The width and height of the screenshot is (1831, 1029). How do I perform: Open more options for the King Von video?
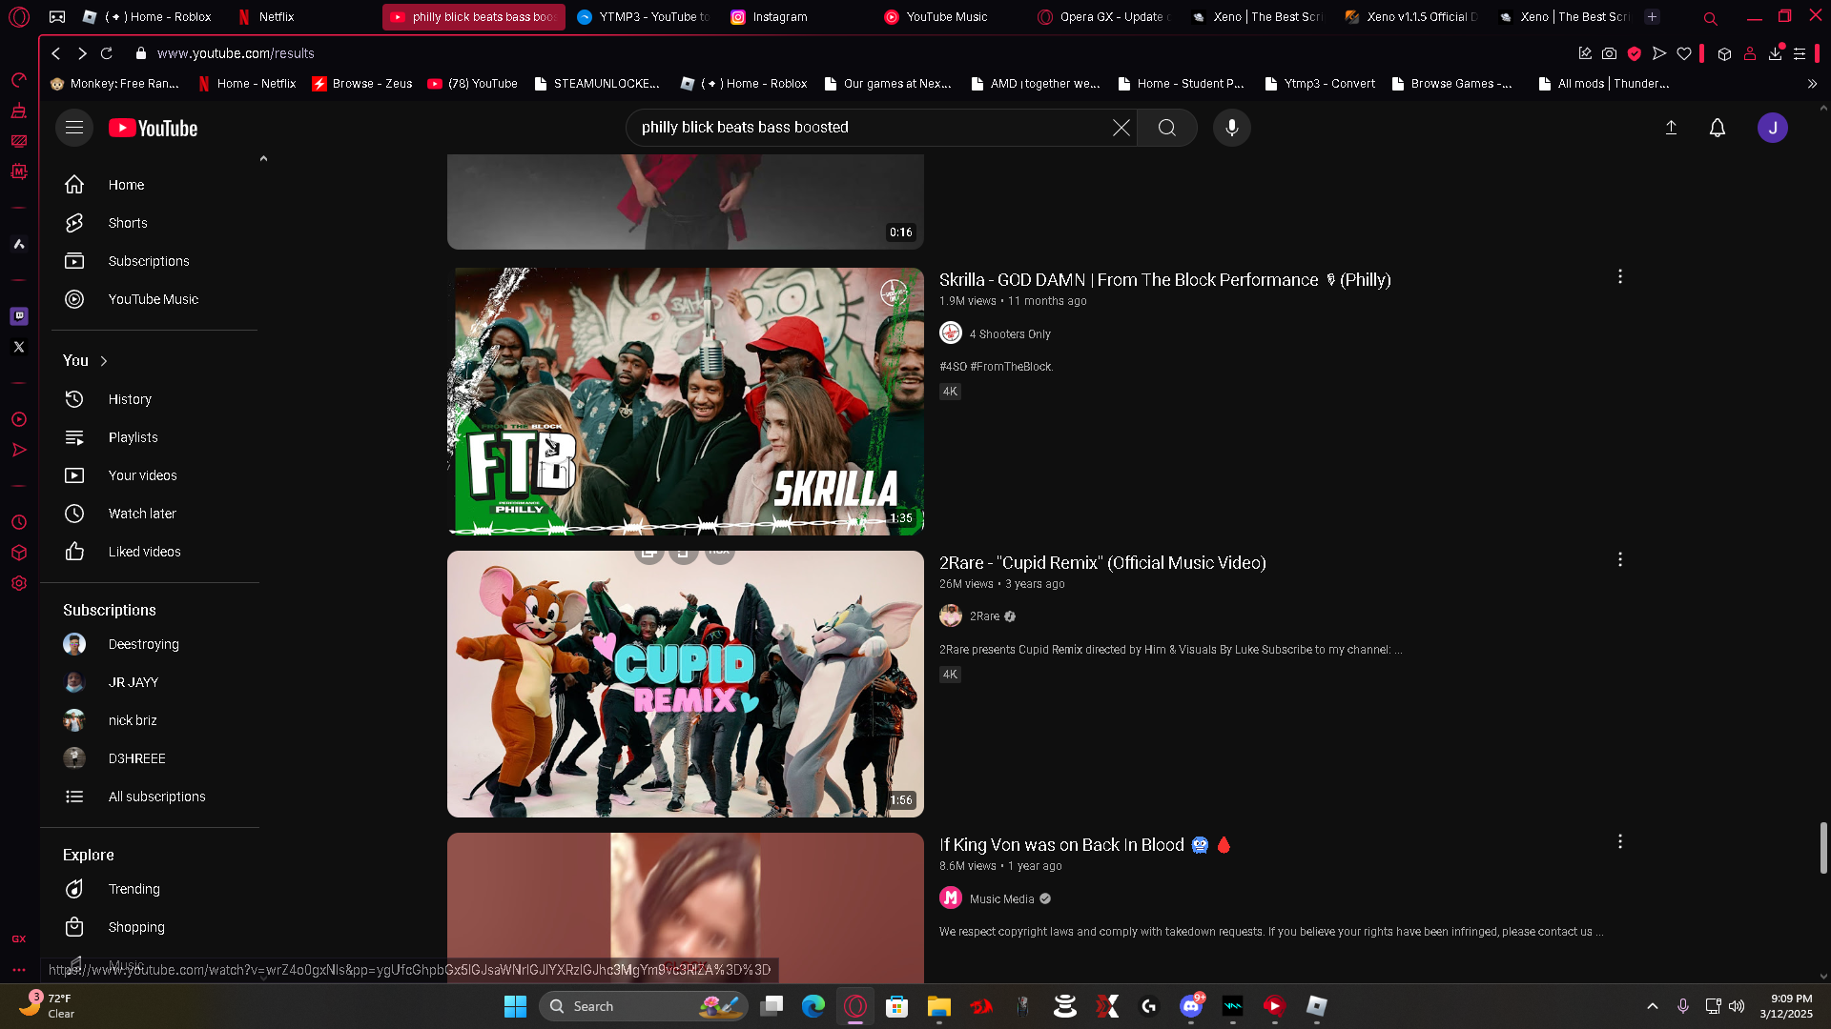[x=1619, y=841]
